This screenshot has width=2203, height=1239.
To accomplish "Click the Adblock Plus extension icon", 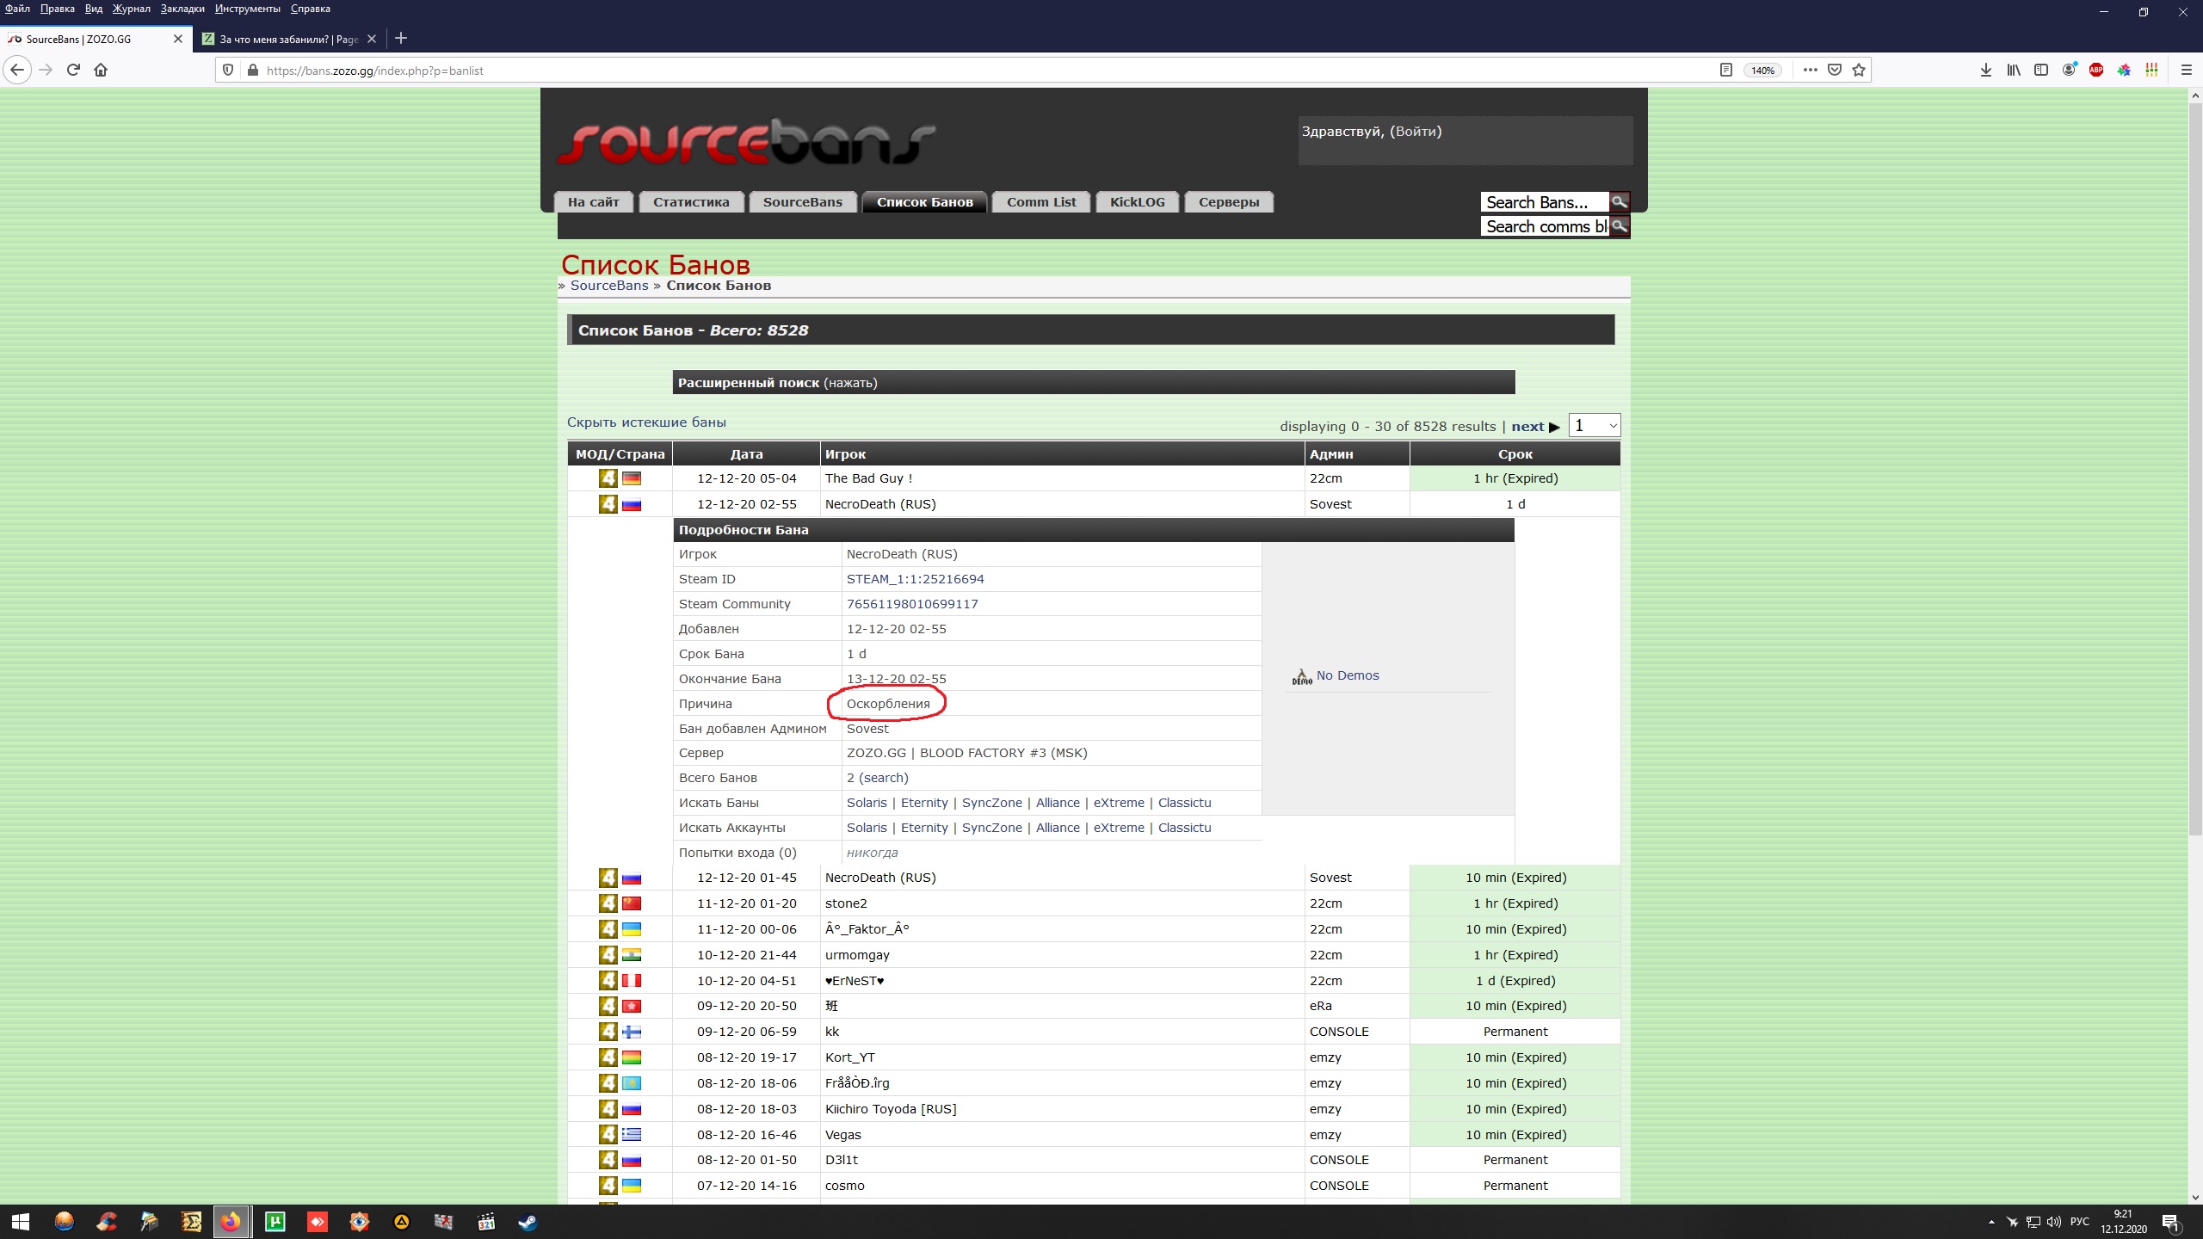I will click(x=2096, y=71).
